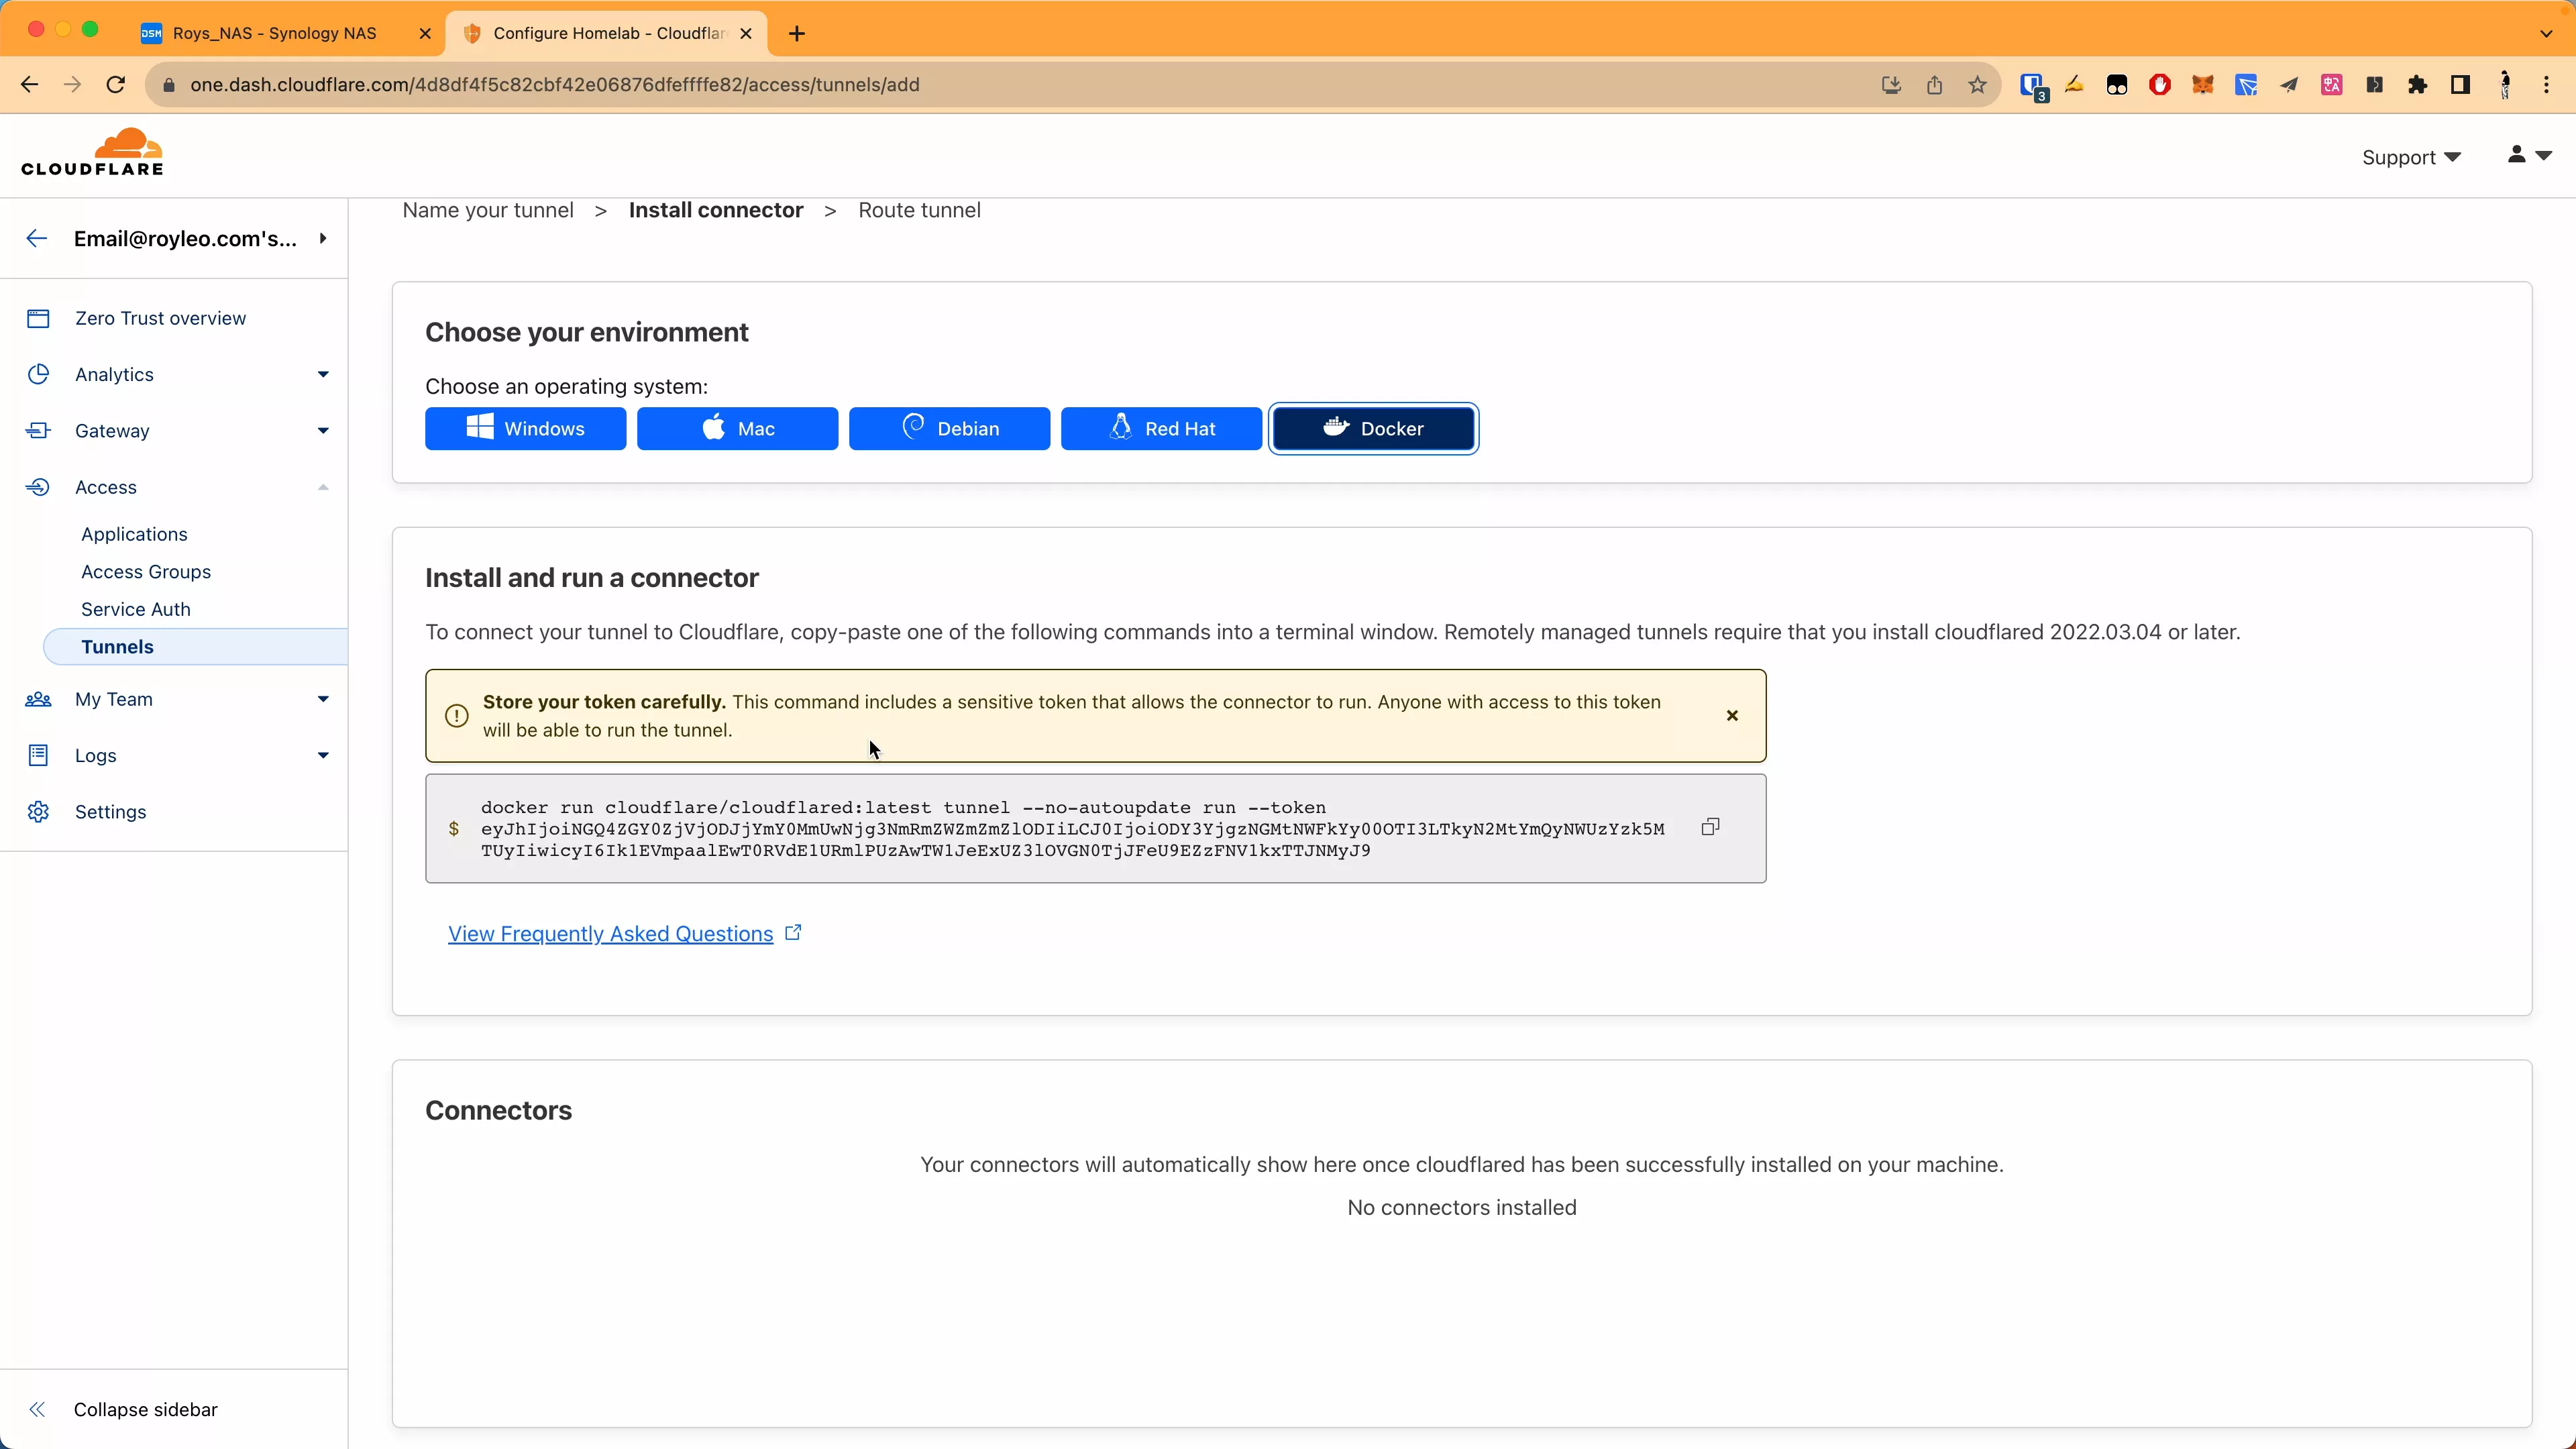The width and height of the screenshot is (2576, 1449).
Task: Go back using account arrow icon
Action: click(37, 238)
